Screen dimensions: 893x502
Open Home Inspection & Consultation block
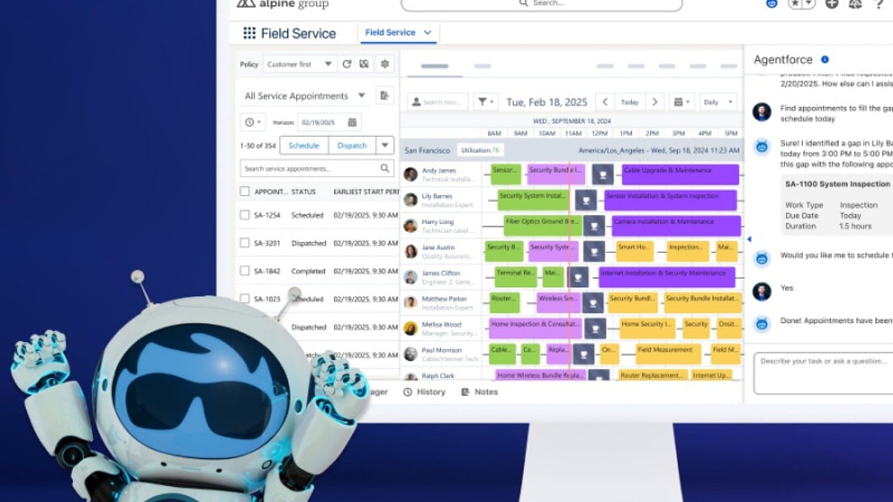coord(535,328)
